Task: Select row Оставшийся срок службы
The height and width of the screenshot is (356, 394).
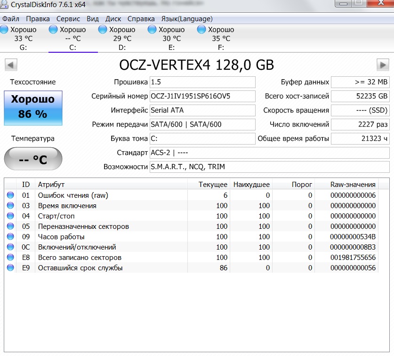Action: (x=192, y=268)
